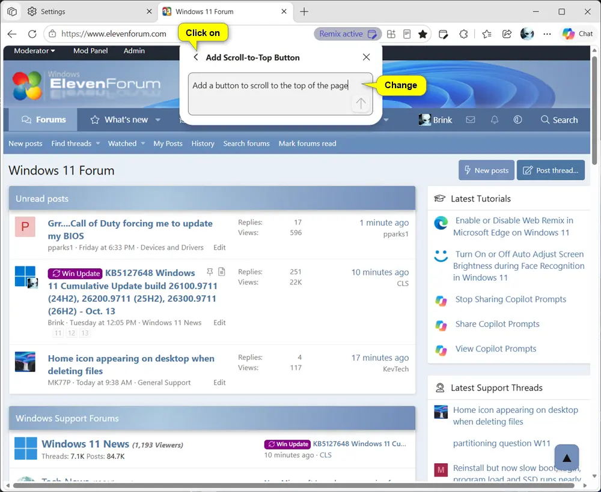601x492 pixels.
Task: Open Edge Settings and more ellipsis menu
Action: pyautogui.click(x=547, y=34)
